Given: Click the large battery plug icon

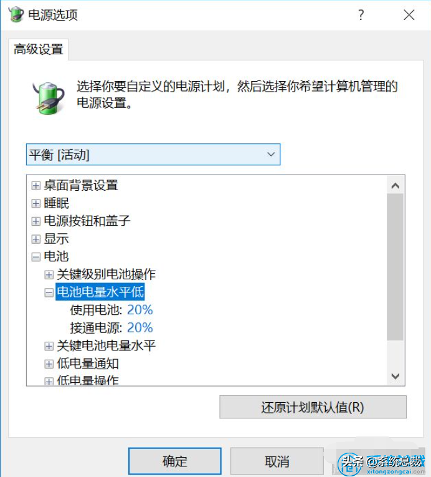Looking at the screenshot, I should coord(49,98).
